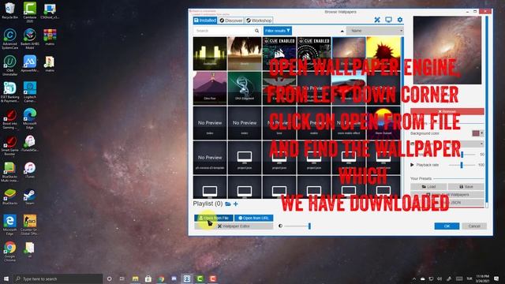Open taskbar Task View button

click(122, 278)
